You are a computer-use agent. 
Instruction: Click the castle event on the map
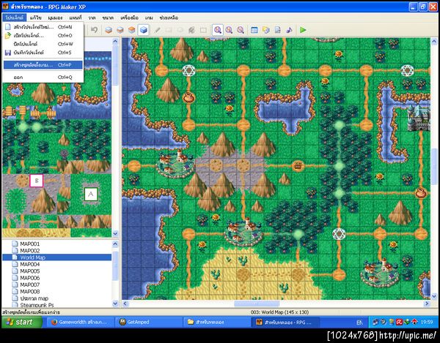point(419,118)
